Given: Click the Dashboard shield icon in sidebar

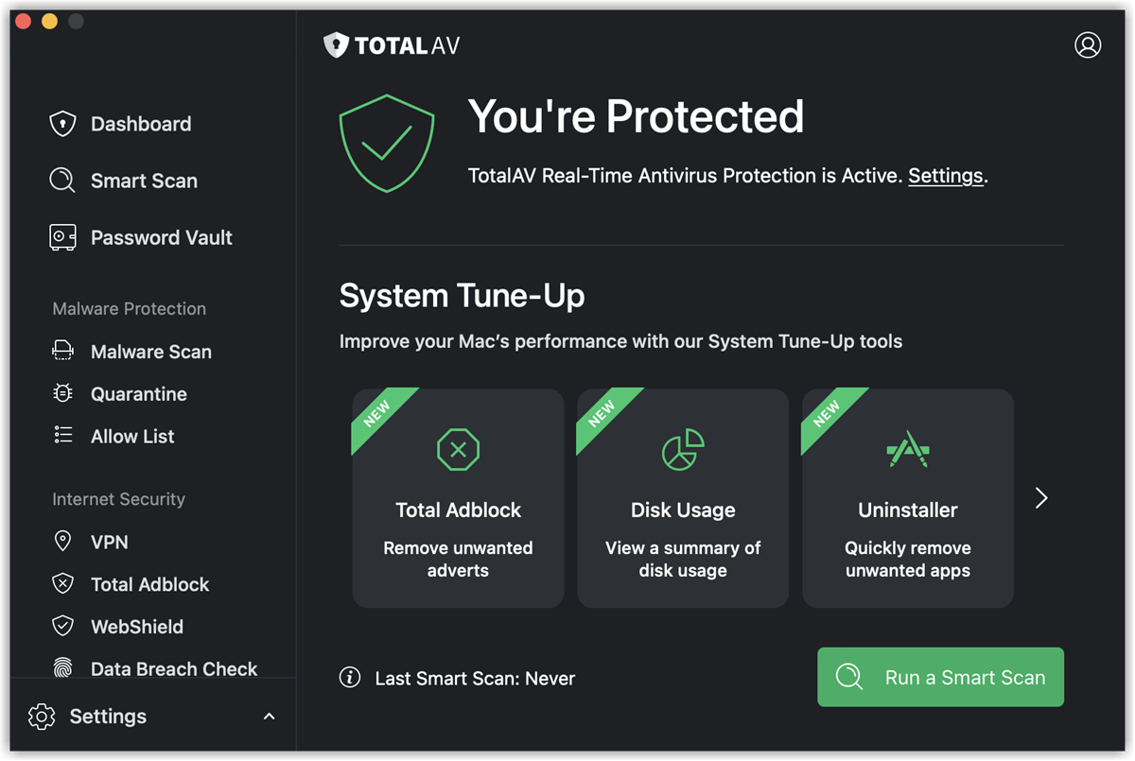Looking at the screenshot, I should [62, 124].
